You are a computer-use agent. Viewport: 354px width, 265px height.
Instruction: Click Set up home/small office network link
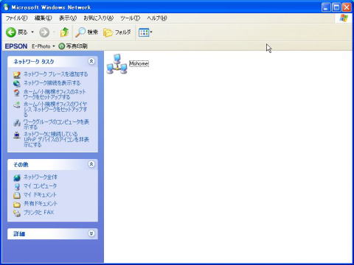coord(55,94)
